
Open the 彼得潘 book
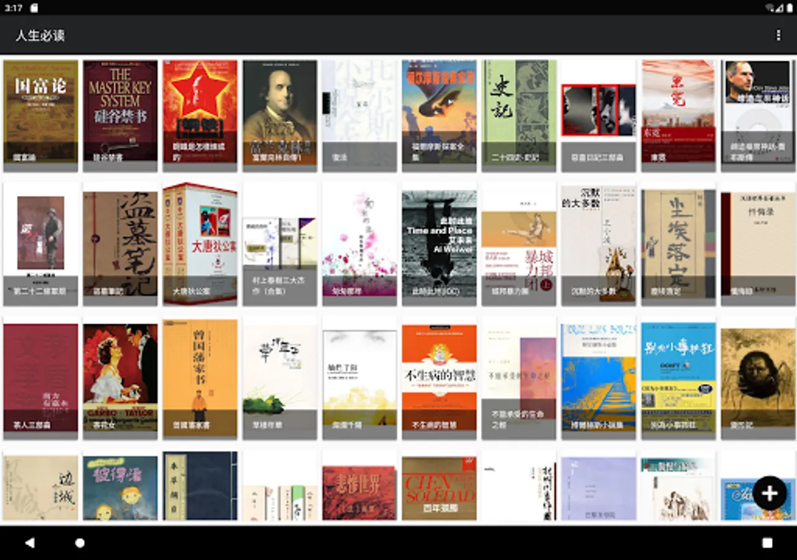coord(120,487)
